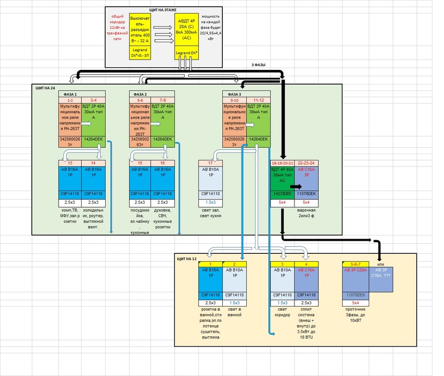Screen dimensions: 444x376
Task: Select the cell header numbered 13
Action: click(70, 163)
